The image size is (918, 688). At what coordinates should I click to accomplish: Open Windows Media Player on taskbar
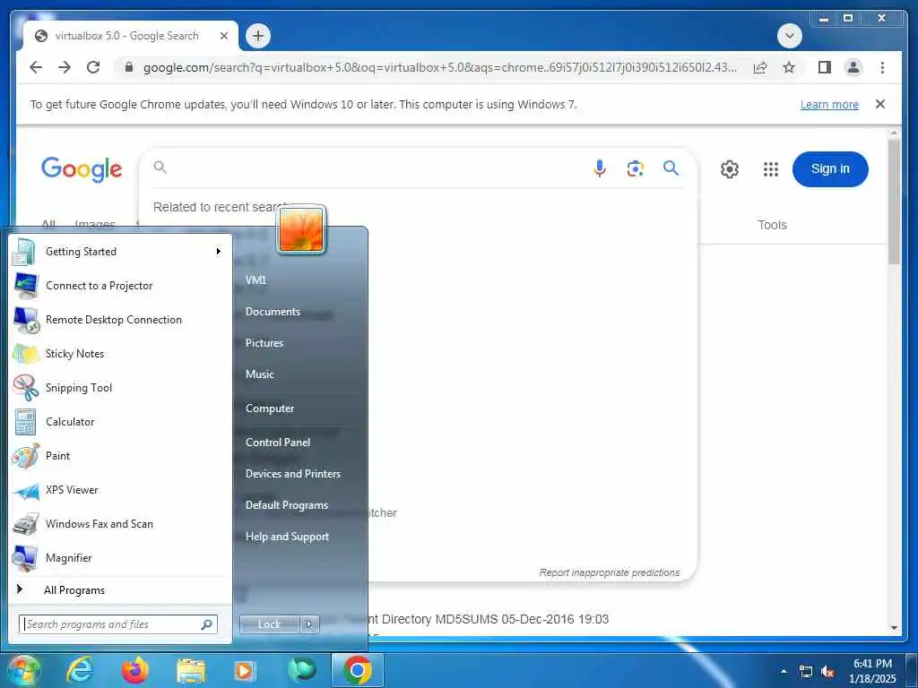[244, 670]
